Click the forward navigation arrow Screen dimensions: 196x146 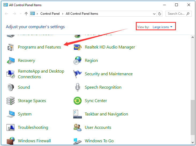14,14
